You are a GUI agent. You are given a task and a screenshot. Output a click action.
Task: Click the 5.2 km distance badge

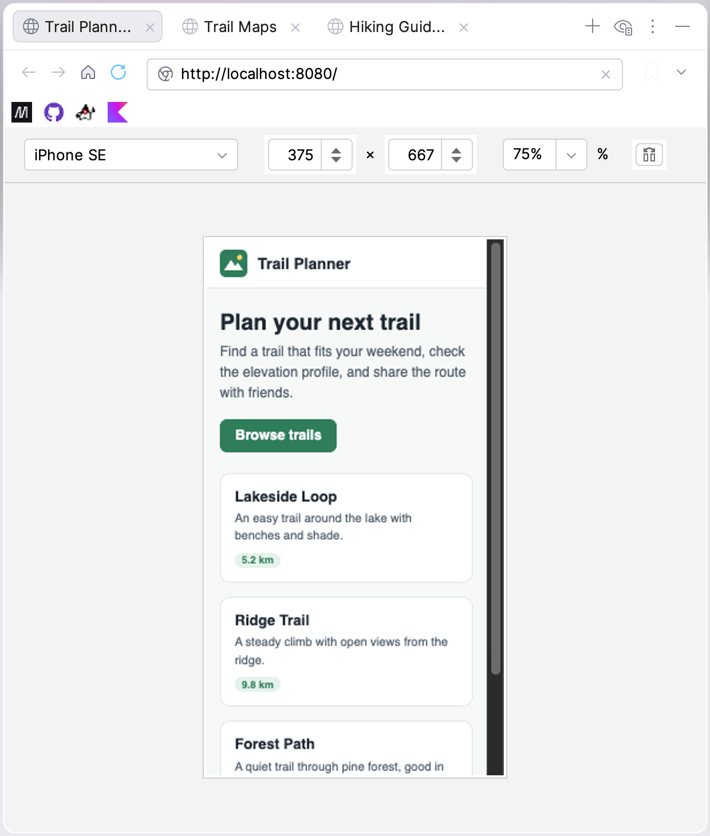258,560
